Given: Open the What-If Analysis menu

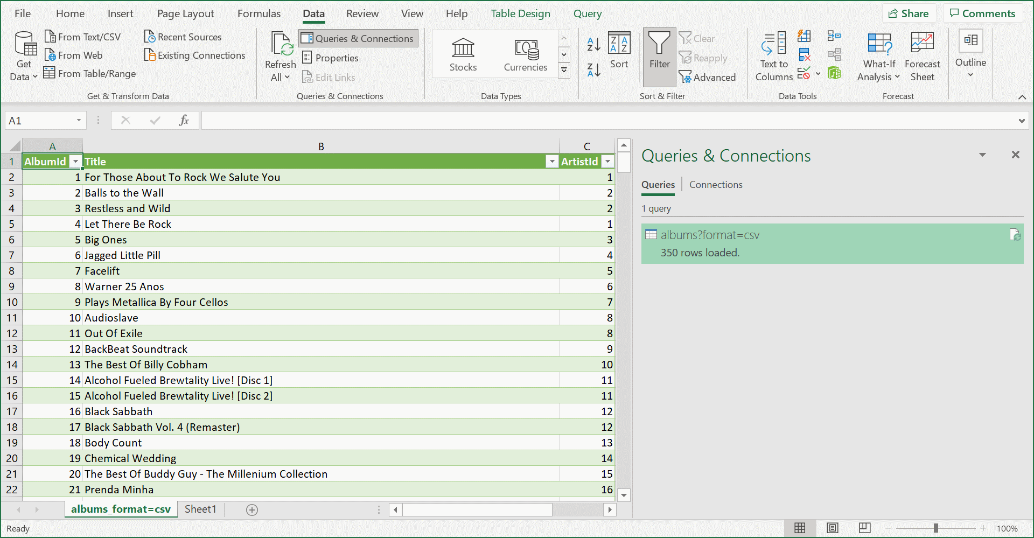Looking at the screenshot, I should pos(879,57).
